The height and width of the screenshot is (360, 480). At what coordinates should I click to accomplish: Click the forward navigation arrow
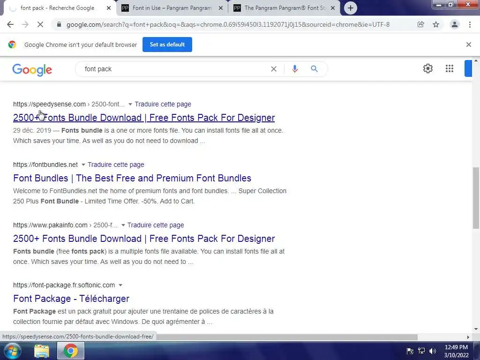click(x=25, y=24)
